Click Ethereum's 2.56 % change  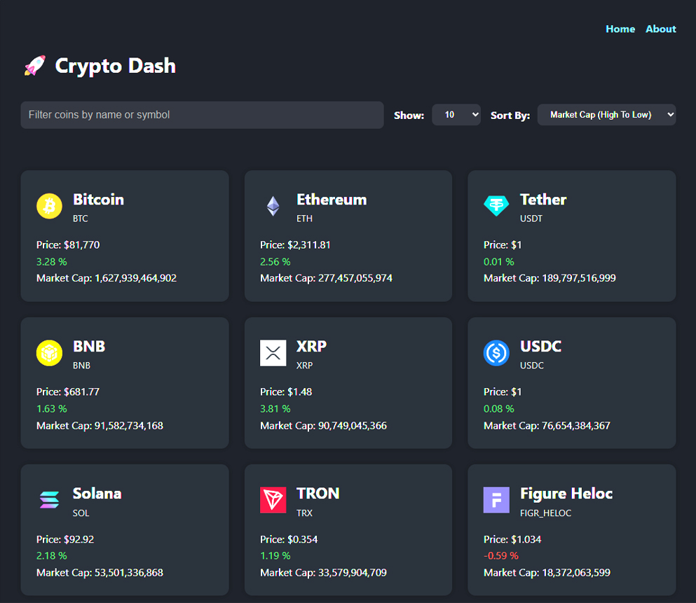coord(275,262)
